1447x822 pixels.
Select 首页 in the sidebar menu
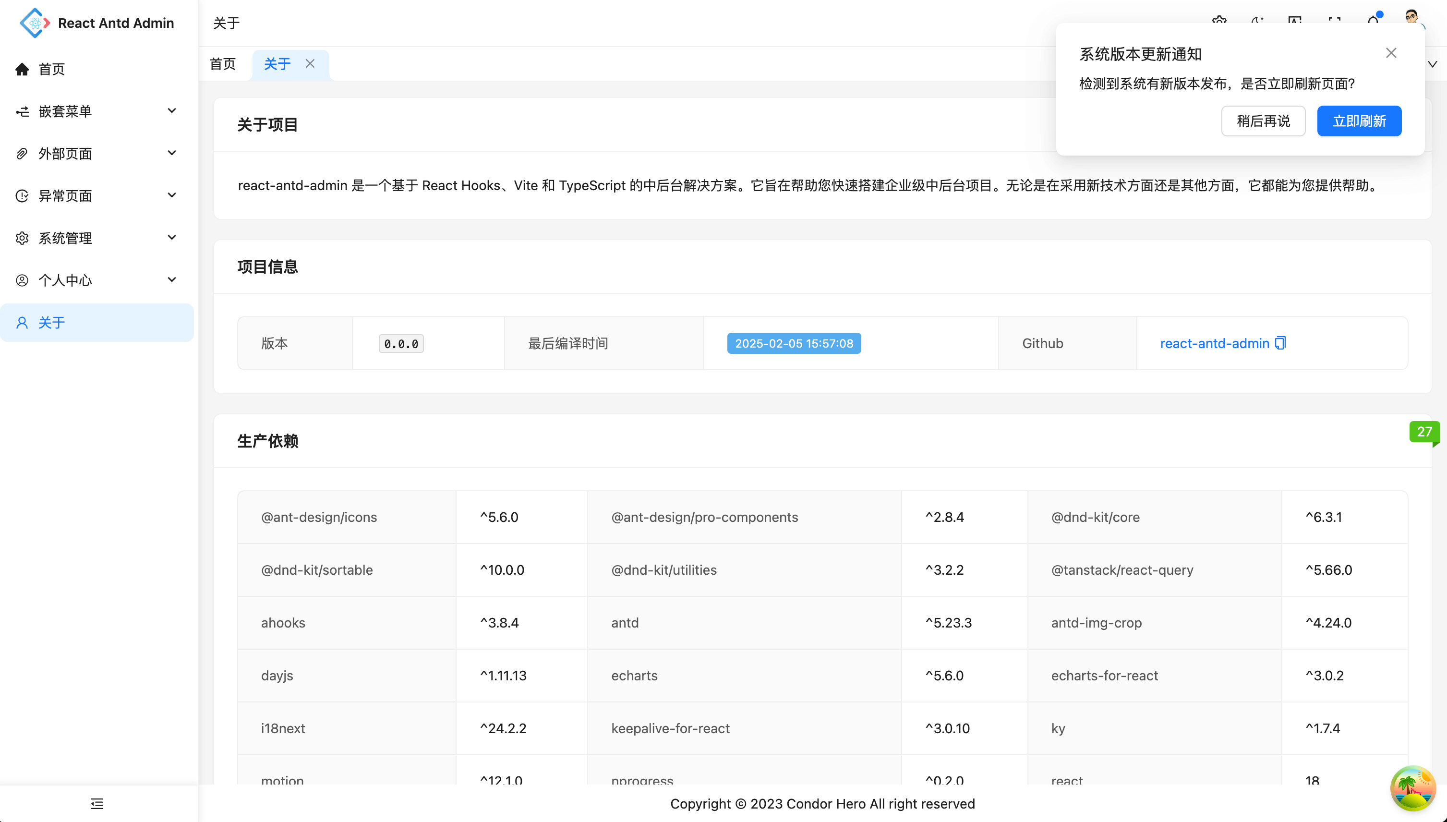pos(52,69)
